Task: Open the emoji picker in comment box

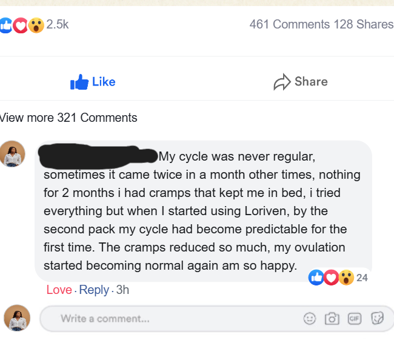Action: click(x=310, y=318)
